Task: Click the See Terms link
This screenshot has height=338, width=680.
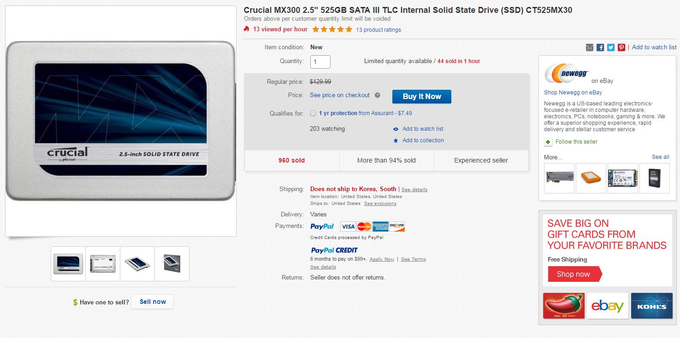Action: [414, 259]
